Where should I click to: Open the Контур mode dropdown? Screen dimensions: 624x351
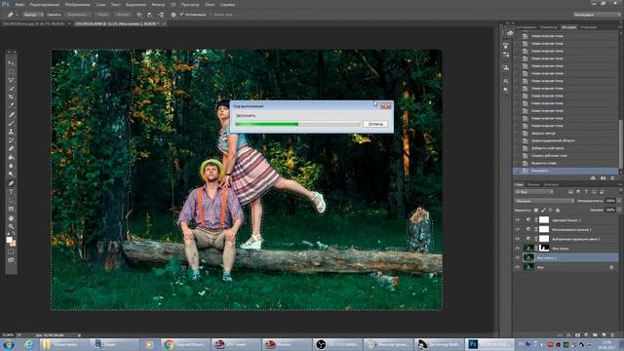(33, 15)
